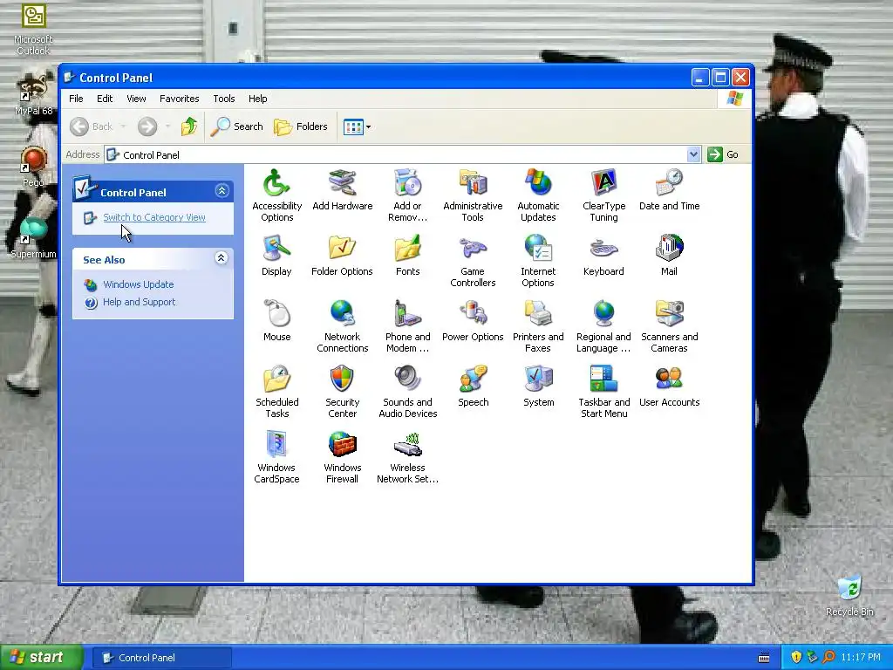Open the Address bar dropdown arrow
893x670 pixels.
pos(693,154)
